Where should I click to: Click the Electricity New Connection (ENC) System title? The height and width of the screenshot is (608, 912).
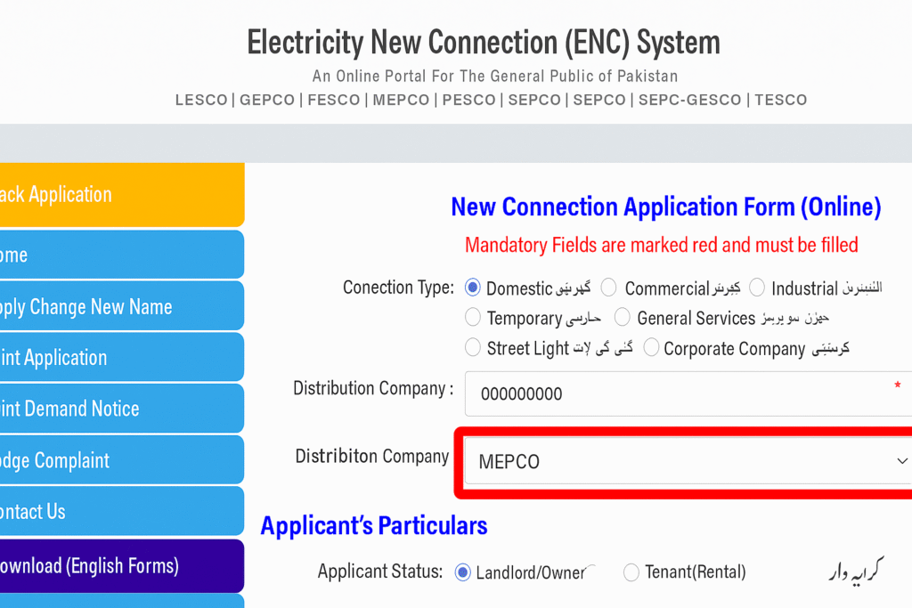coord(484,43)
